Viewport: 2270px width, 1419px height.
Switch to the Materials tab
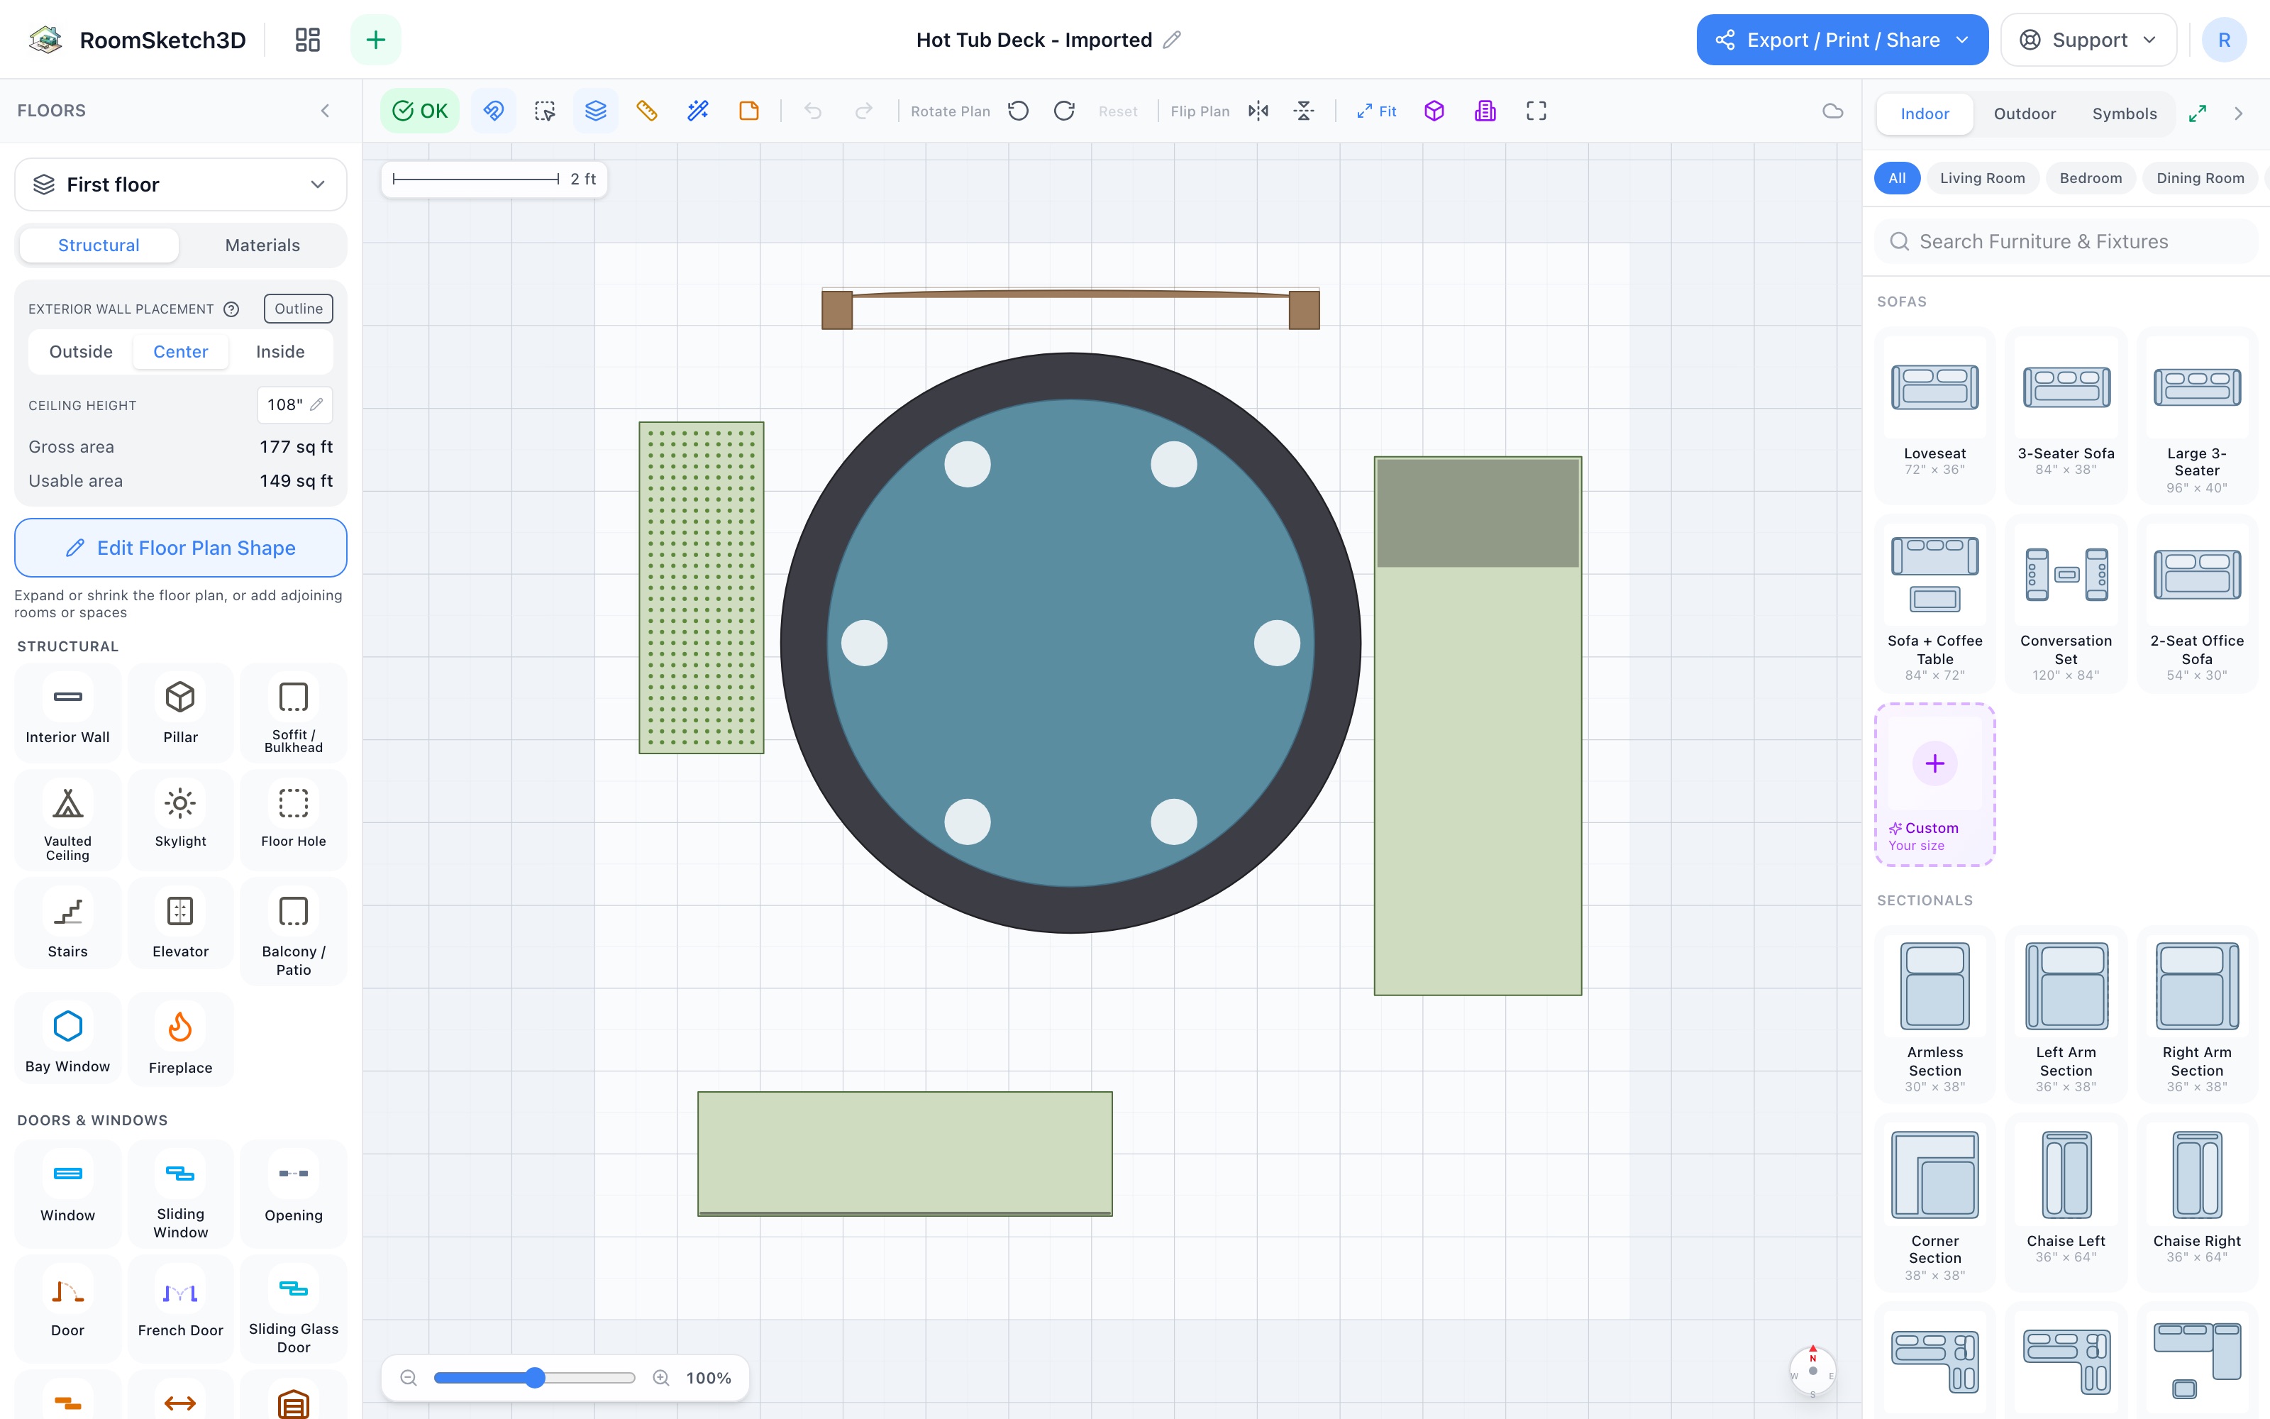262,245
